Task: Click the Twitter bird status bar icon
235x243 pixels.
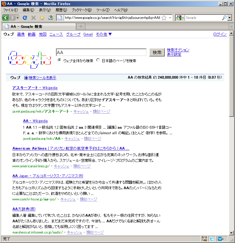Action: (x=212, y=239)
